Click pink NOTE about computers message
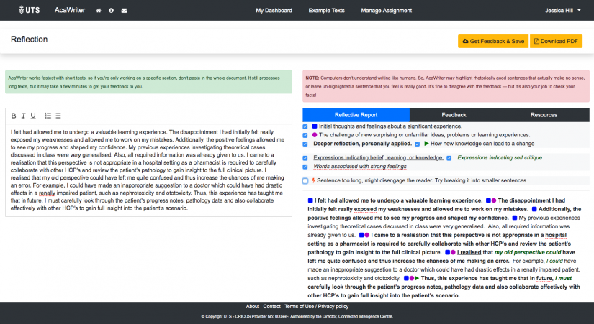 446,86
